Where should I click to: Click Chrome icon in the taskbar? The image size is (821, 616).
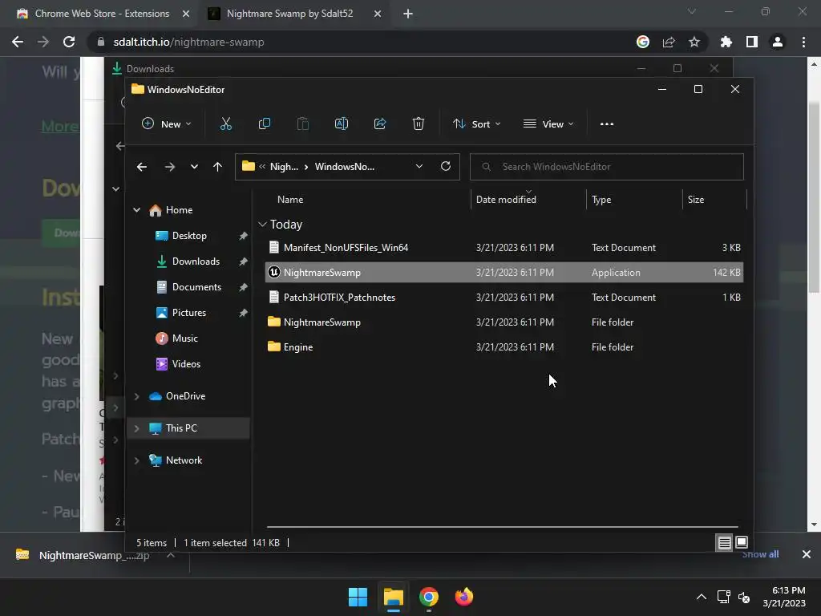click(428, 597)
